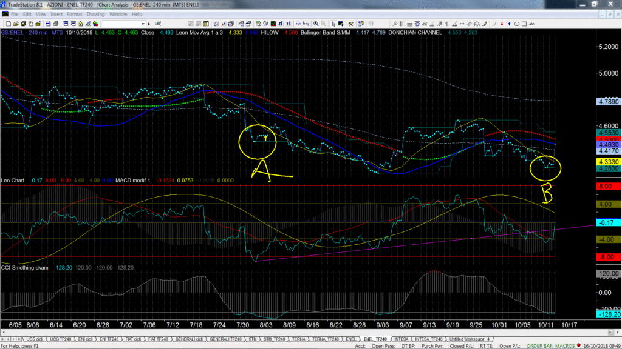
Task: Select the horizontal parallel lines drawing tool
Action: (409, 24)
